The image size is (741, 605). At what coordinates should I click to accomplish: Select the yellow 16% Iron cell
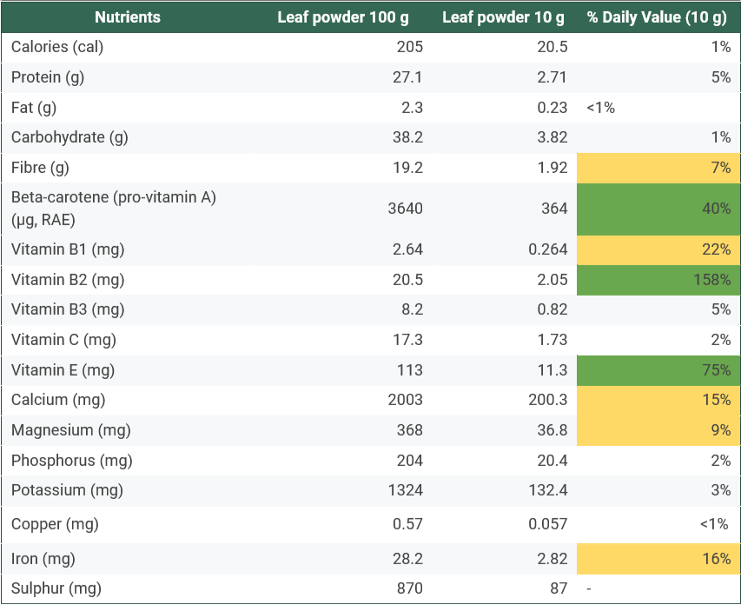click(x=658, y=559)
